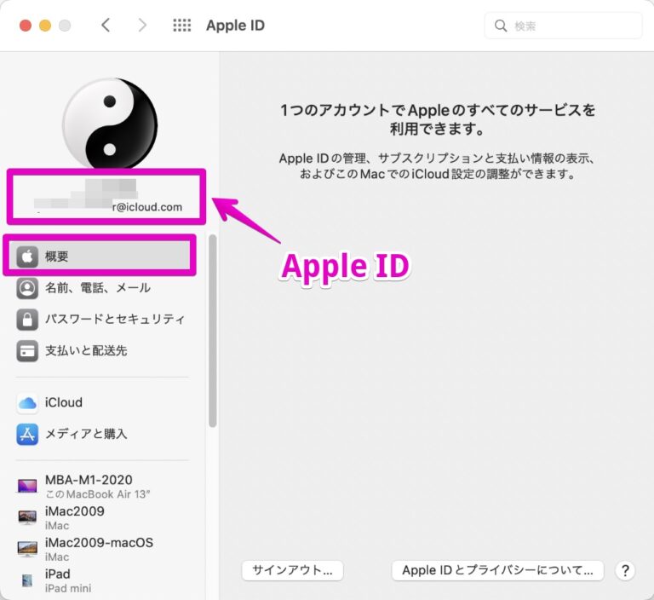Open メディアと購入 section
Viewport: 654px width, 600px height.
pyautogui.click(x=86, y=435)
